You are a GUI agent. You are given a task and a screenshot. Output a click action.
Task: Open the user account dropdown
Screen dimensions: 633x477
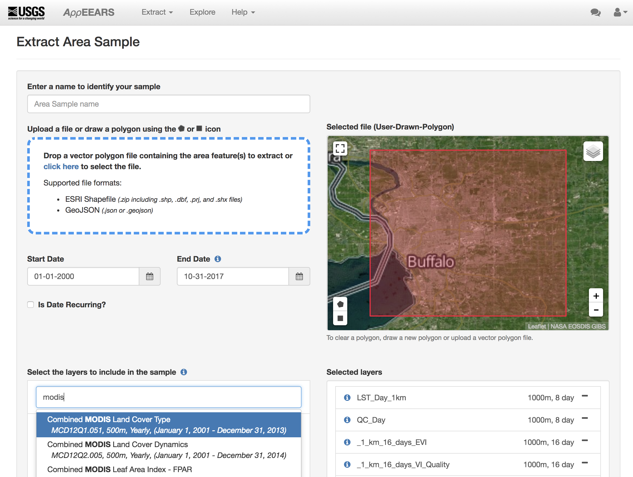tap(620, 12)
